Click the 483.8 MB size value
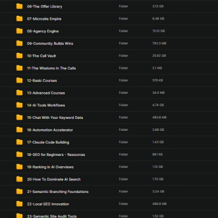The height and width of the screenshot is (218, 218). tap(159, 118)
